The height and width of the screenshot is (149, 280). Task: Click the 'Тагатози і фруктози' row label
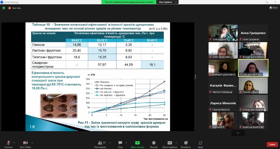point(47,57)
